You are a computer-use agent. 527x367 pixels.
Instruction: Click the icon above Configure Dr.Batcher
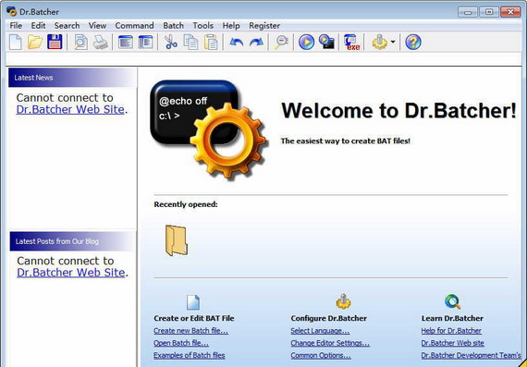[x=343, y=301]
